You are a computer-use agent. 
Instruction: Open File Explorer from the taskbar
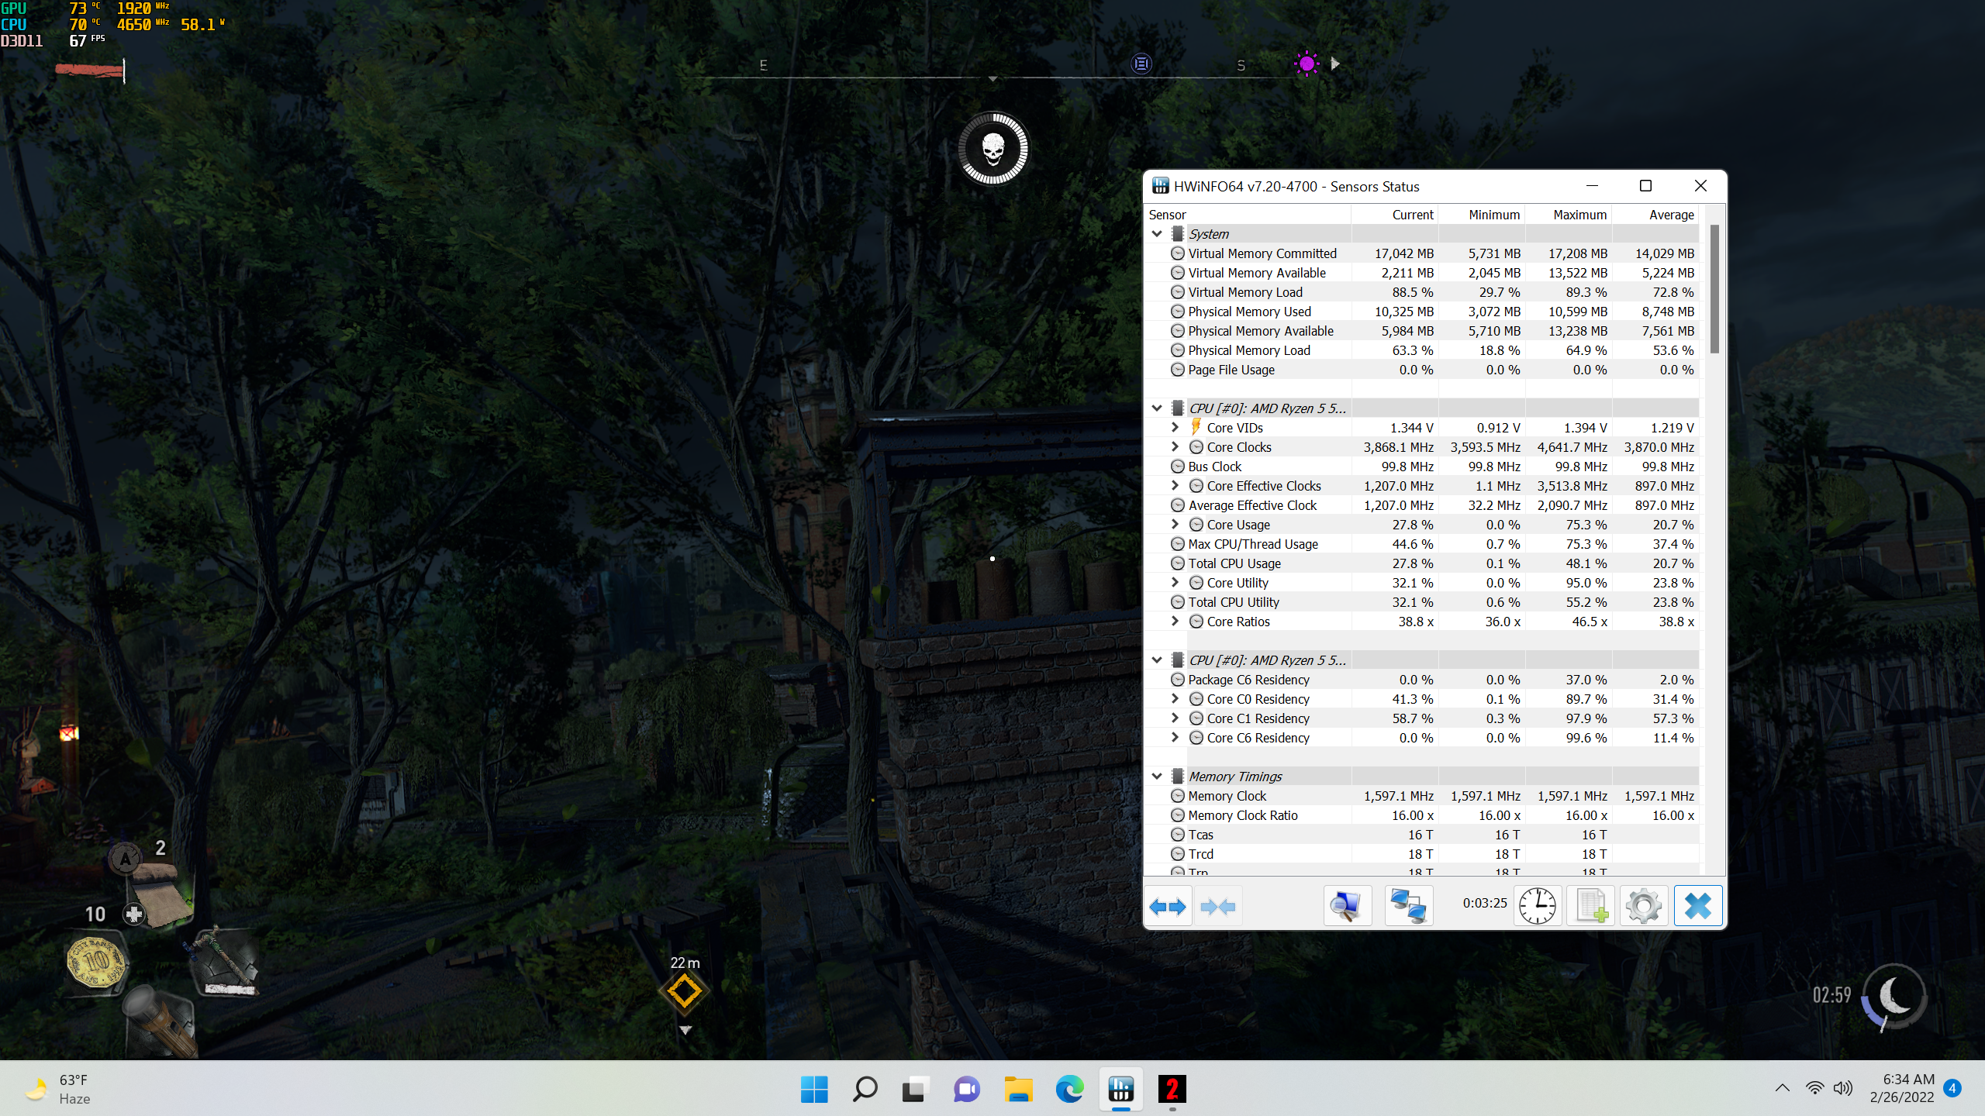pos(1018,1090)
